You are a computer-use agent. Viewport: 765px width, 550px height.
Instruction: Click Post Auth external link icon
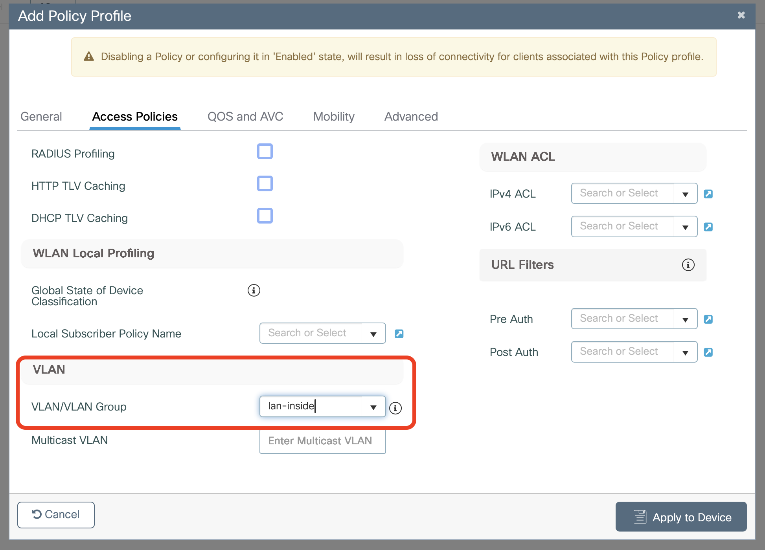click(x=708, y=352)
